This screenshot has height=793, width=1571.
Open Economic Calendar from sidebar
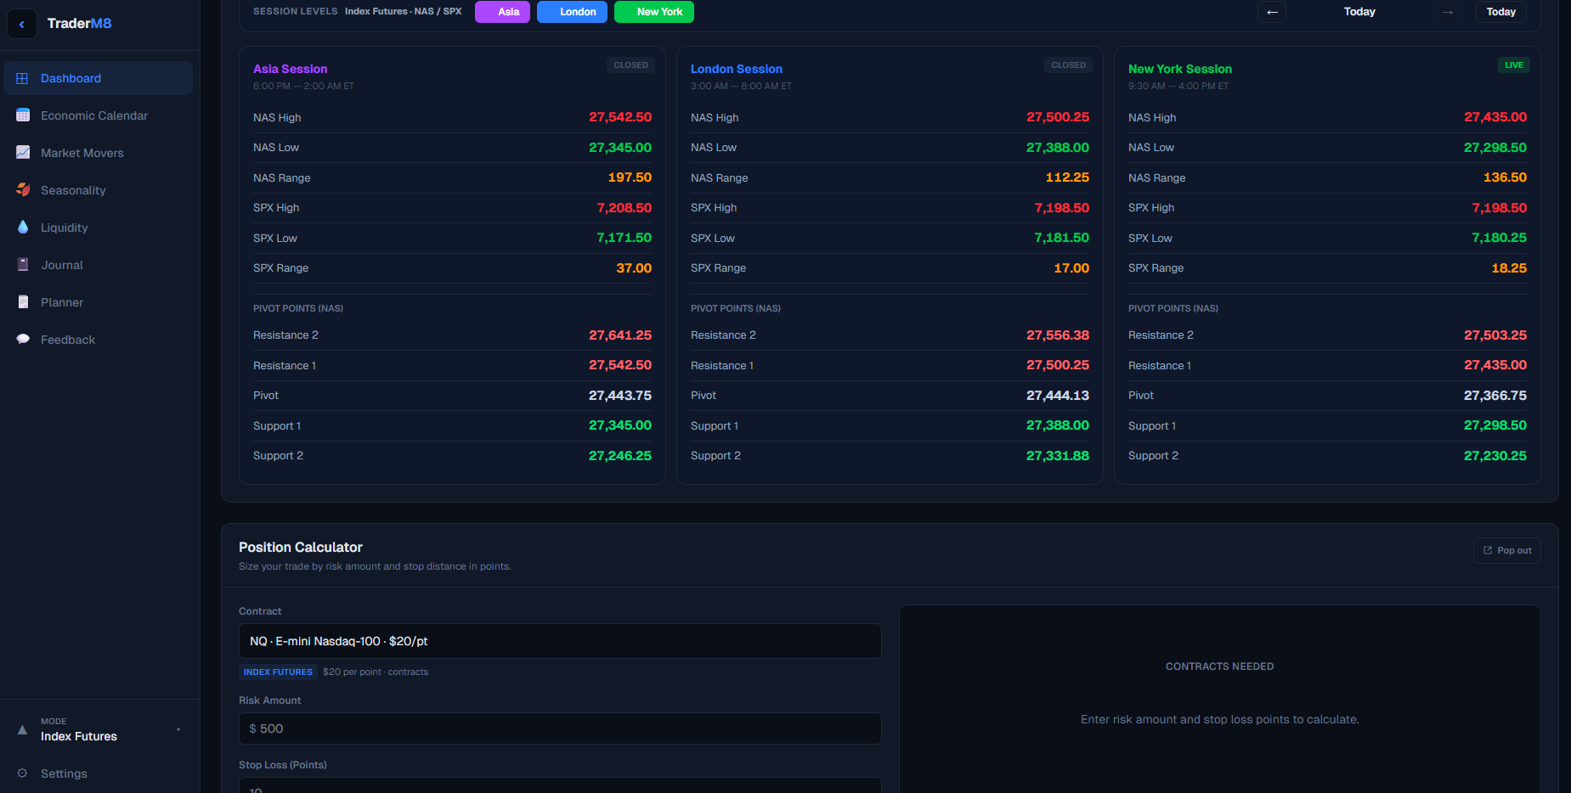point(99,115)
